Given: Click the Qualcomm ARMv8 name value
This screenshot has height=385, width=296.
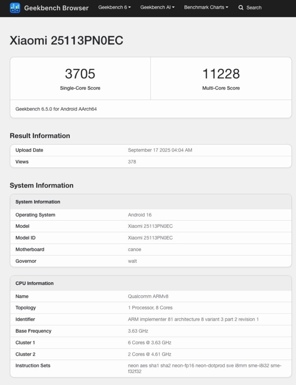Looking at the screenshot, I should click(146, 296).
